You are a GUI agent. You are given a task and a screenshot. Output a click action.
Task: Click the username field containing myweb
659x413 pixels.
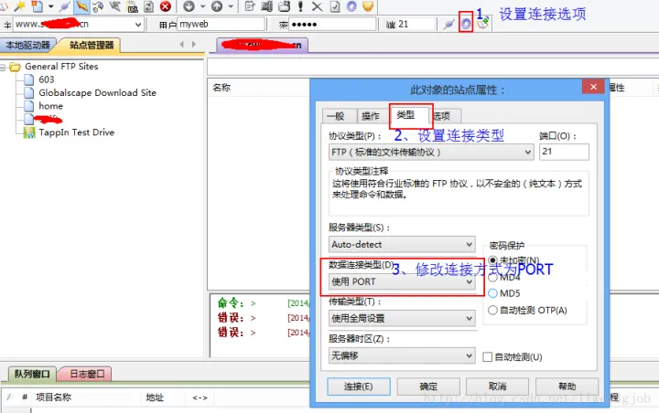[221, 25]
